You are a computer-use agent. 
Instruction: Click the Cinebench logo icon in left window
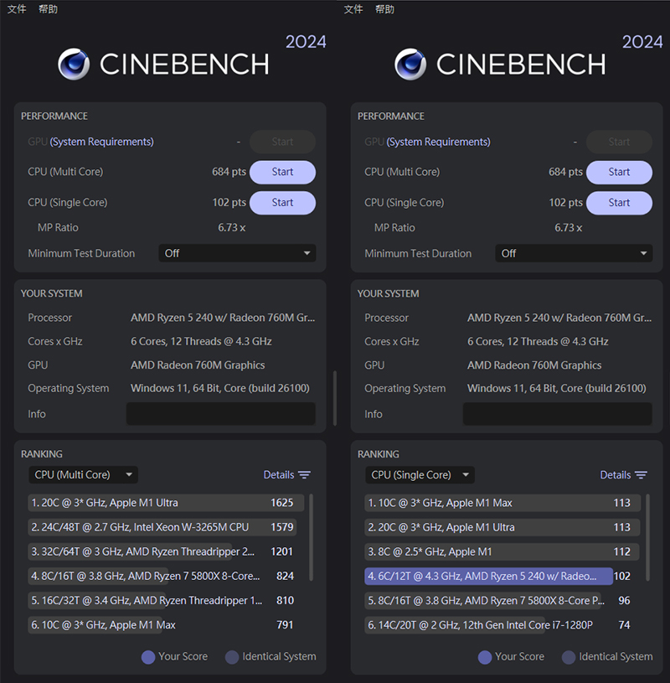pos(74,64)
